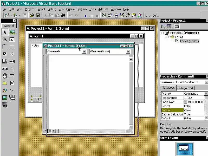Switch to the Alphabetic properties tab

[x=168, y=88]
